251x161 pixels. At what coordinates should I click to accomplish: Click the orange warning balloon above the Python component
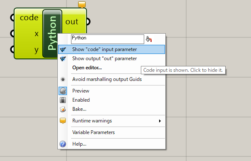click(82, 5)
